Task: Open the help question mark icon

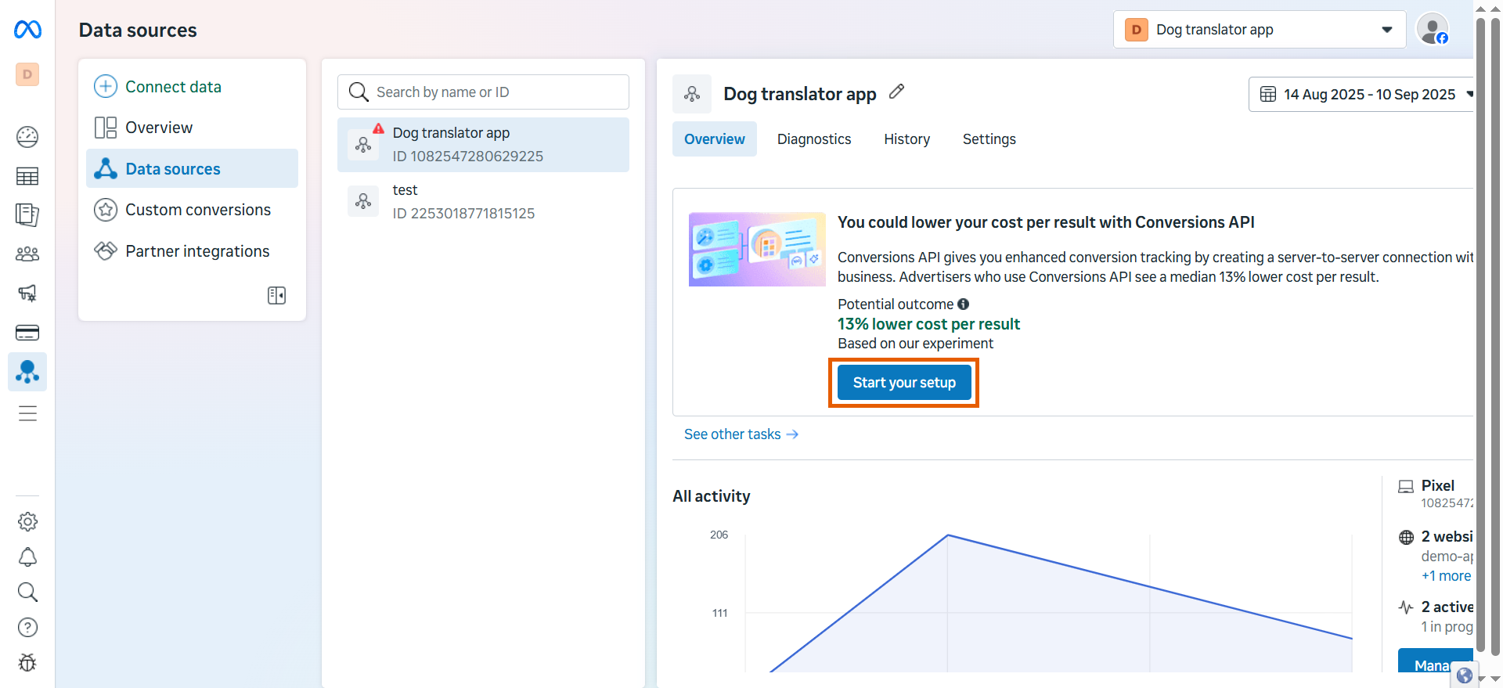Action: (27, 627)
